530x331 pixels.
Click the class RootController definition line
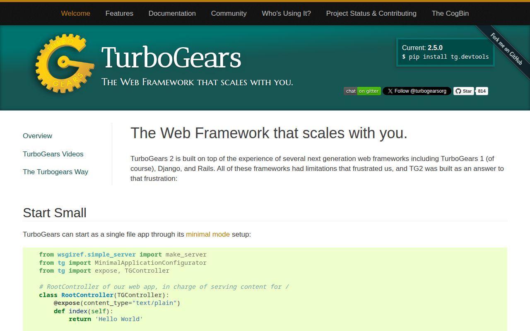104,295
